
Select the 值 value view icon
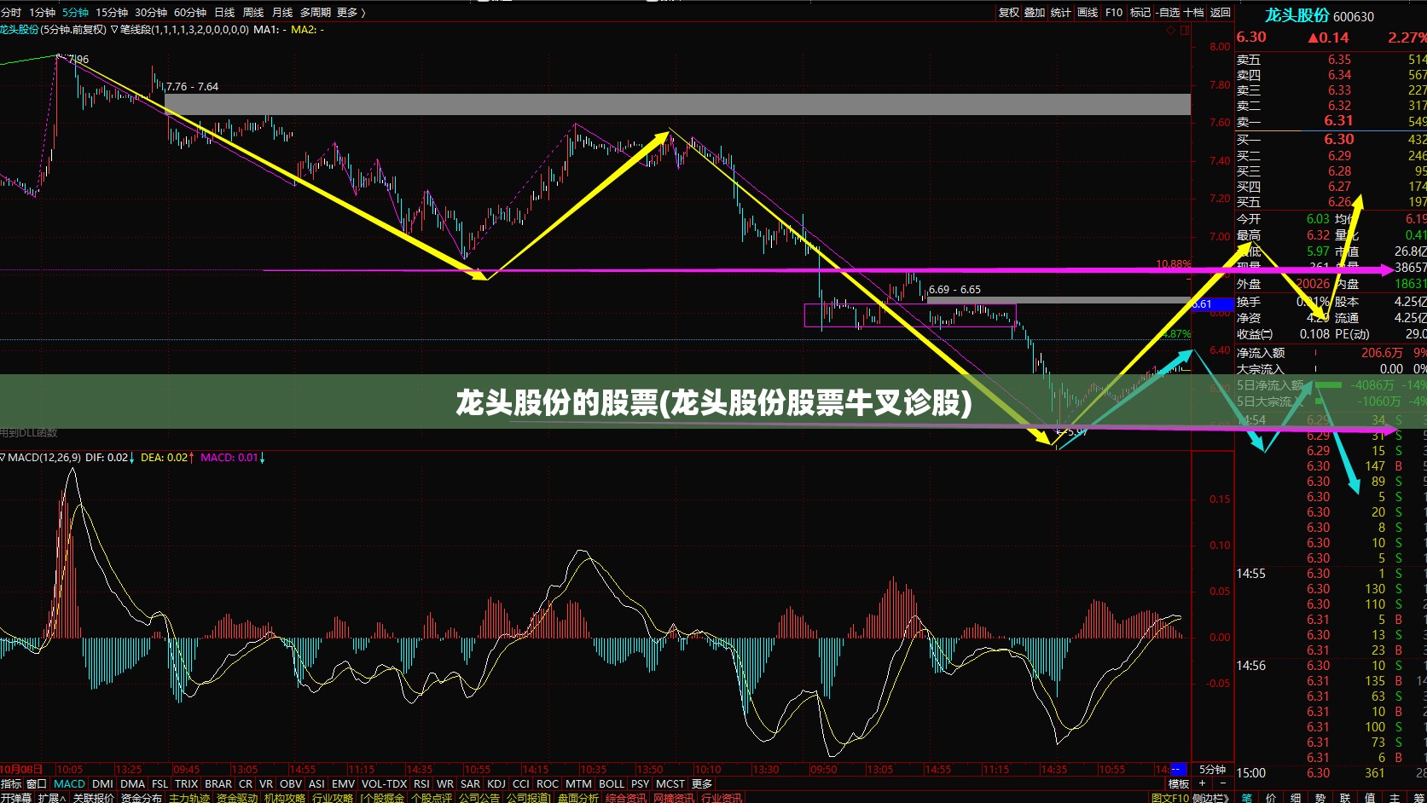[x=1370, y=798]
